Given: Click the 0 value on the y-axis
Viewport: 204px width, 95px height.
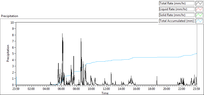Looking at the screenshot, I should pyautogui.click(x=13, y=85).
